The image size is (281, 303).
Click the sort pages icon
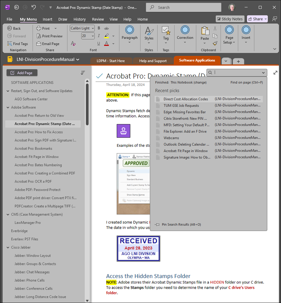pos(83,73)
